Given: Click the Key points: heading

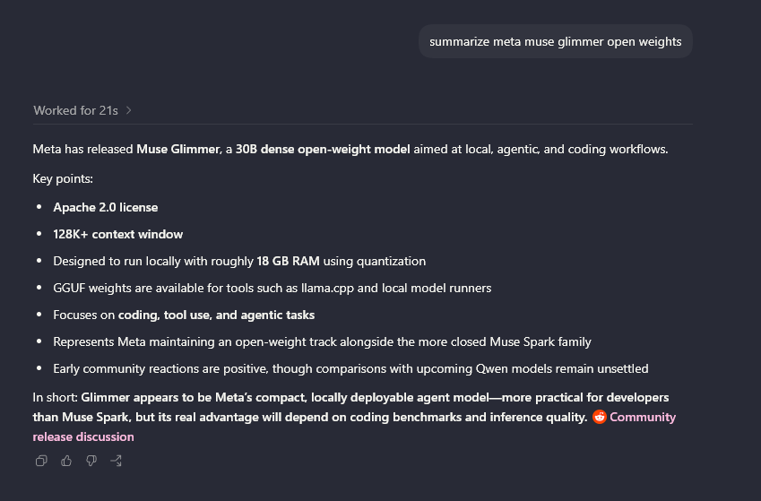Looking at the screenshot, I should point(63,178).
